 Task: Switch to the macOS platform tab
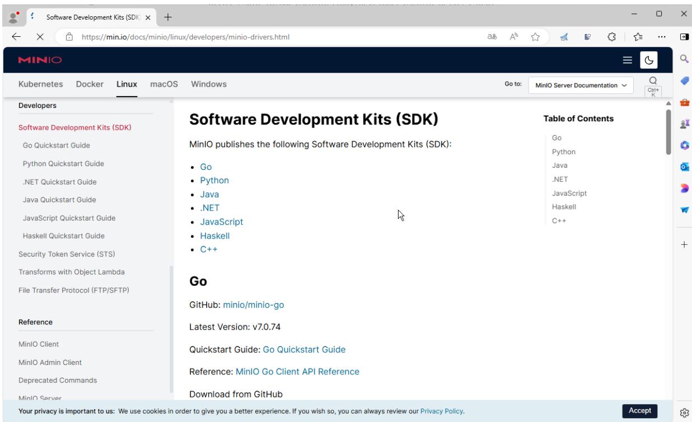pyautogui.click(x=164, y=84)
